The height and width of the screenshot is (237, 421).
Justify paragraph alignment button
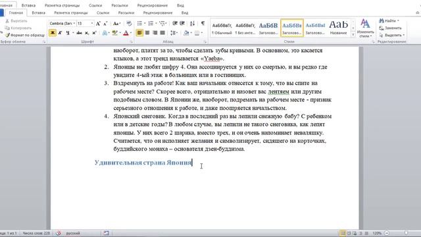coord(162,33)
